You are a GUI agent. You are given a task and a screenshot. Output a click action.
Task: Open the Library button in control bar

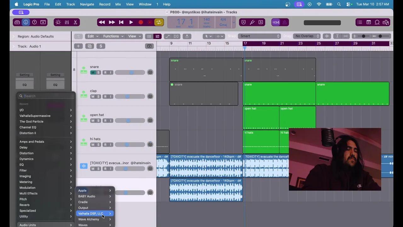coord(17,22)
